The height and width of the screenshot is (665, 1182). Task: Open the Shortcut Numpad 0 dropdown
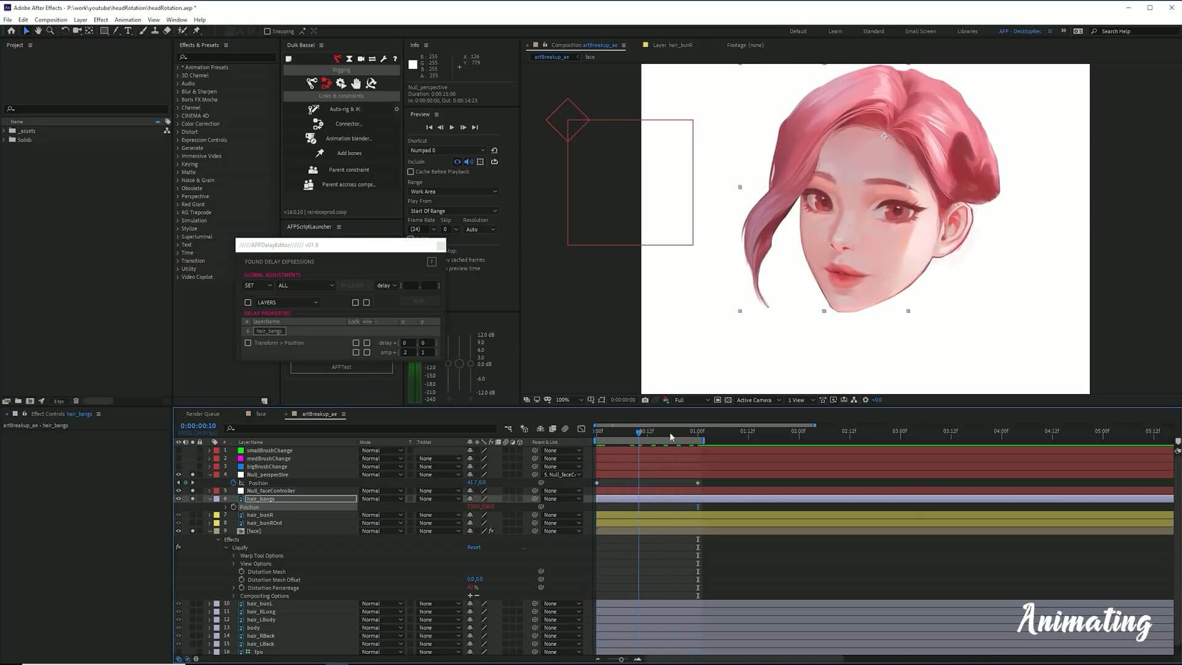447,150
